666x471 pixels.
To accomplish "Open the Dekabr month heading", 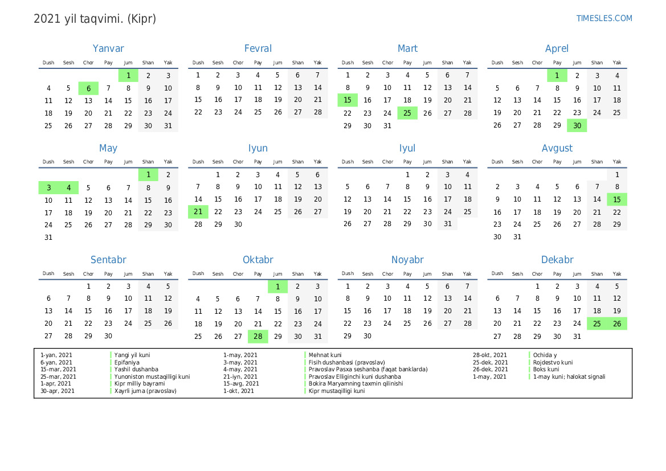I will (557, 260).
